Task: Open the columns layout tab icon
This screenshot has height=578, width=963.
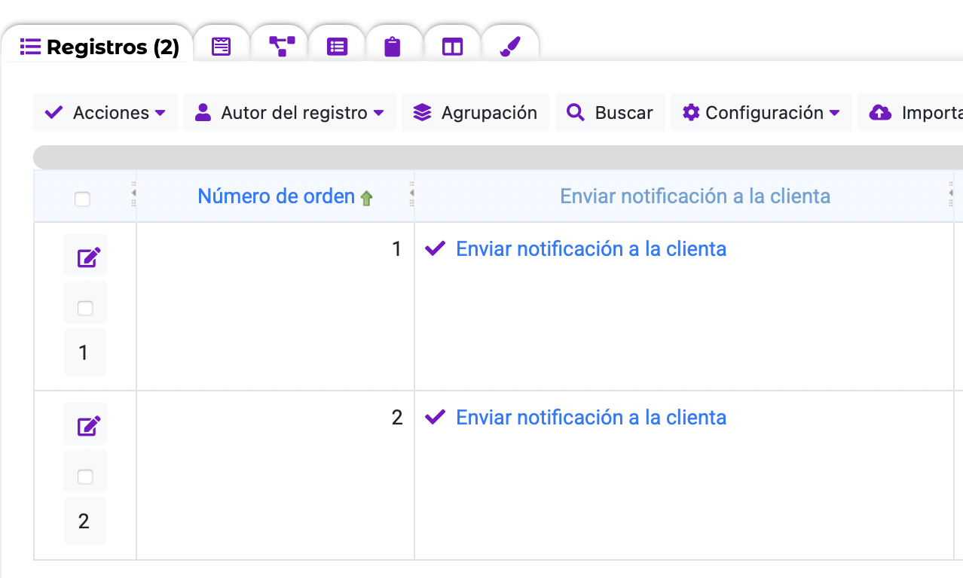Action: (x=452, y=47)
